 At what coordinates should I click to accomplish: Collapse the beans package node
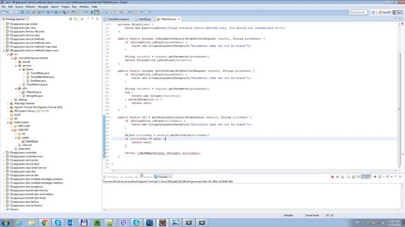pyautogui.click(x=20, y=69)
